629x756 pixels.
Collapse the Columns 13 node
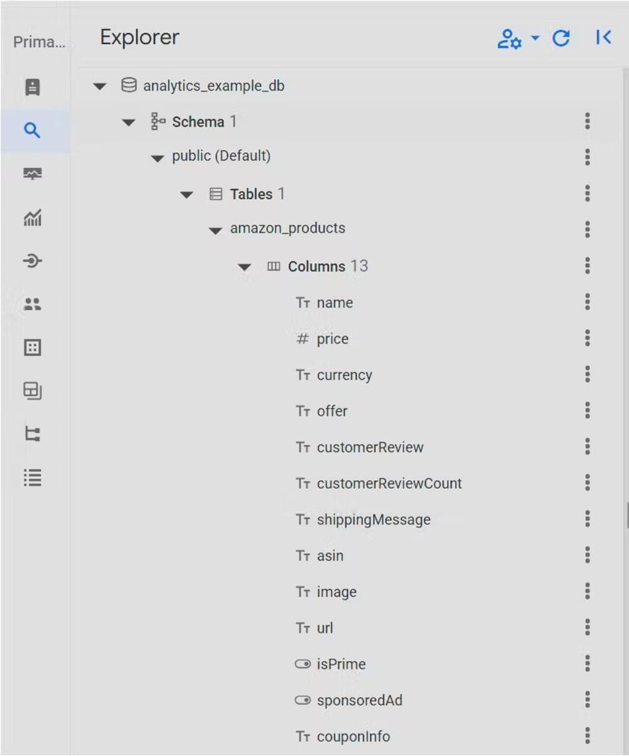245,266
